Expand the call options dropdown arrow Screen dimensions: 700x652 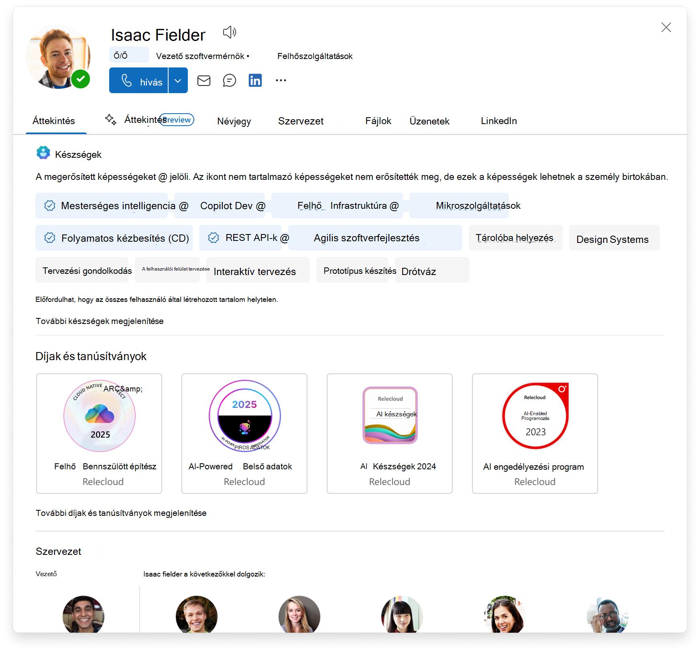point(178,81)
